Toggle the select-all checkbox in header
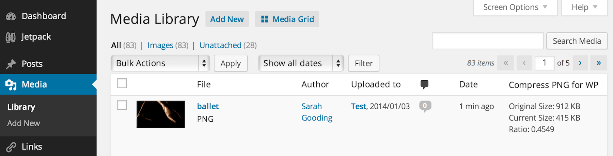 (122, 83)
